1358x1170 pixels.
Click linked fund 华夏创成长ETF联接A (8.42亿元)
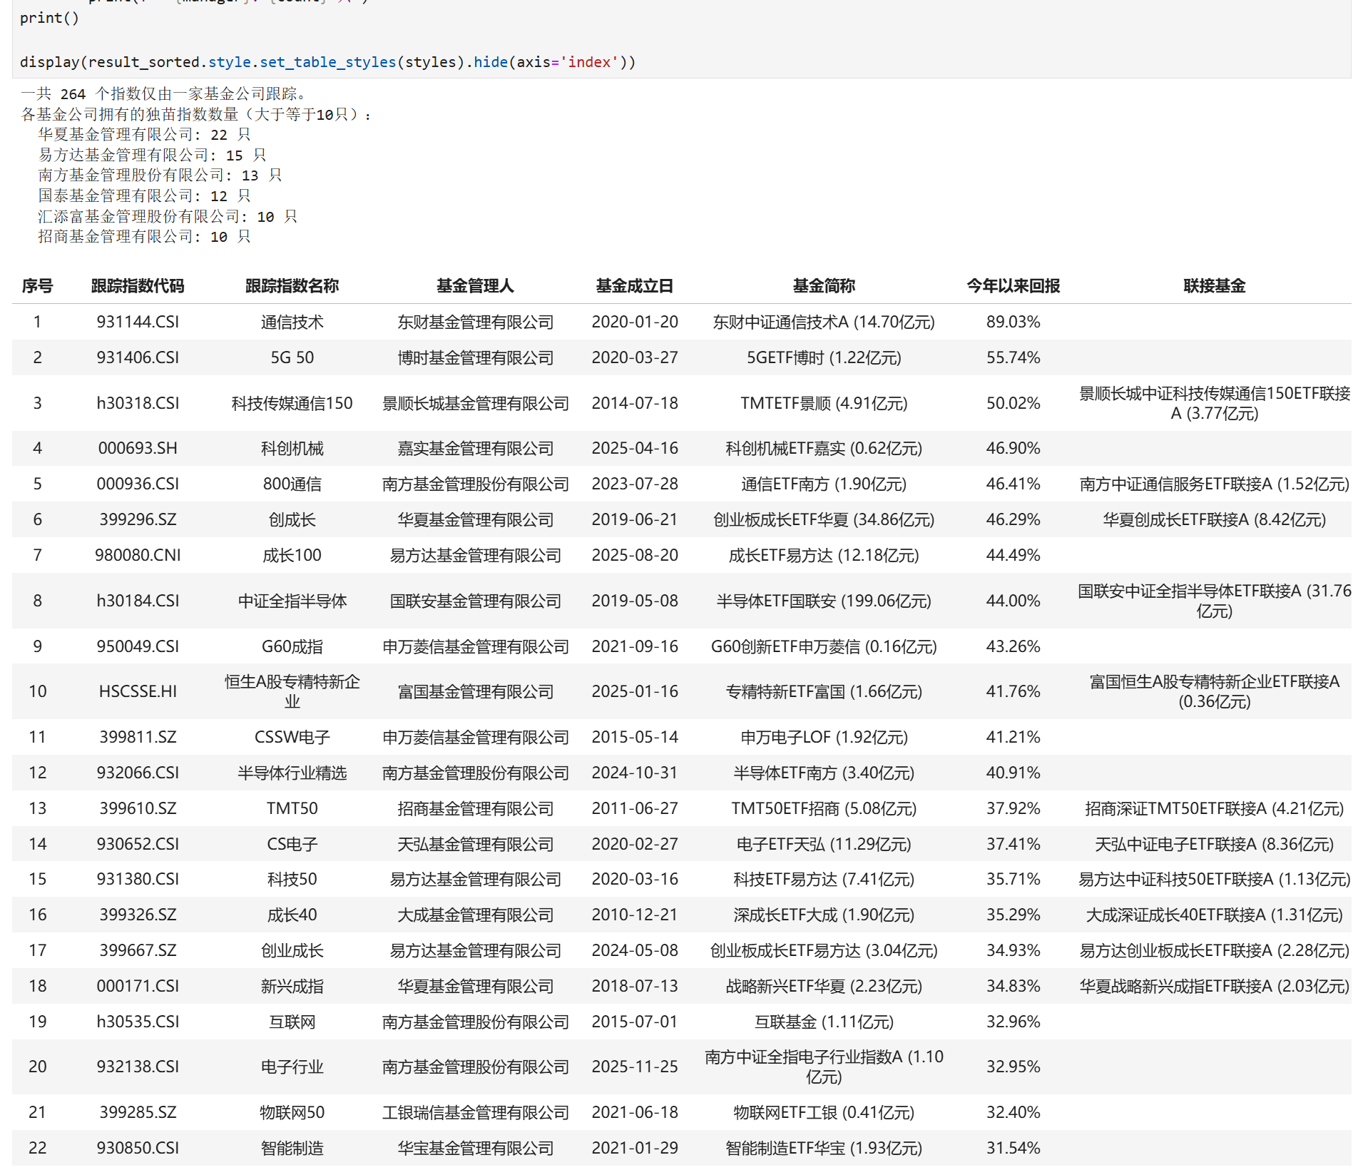[x=1214, y=519]
